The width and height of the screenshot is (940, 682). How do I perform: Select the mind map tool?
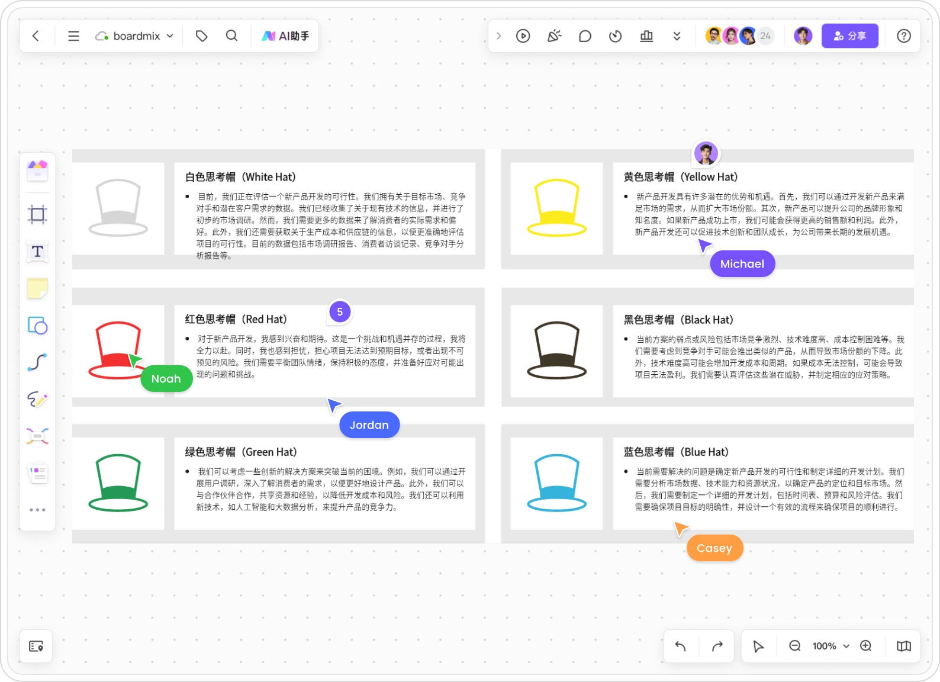tap(38, 436)
